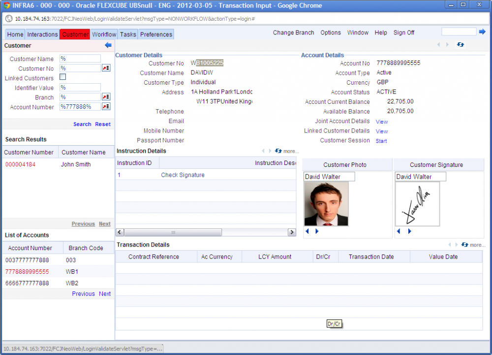This screenshot has width=492, height=355.
Task: Click previous arrow at top-right of dashboard
Action: tap(439, 45)
